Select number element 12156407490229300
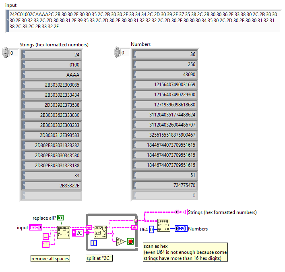285x272 pixels. tap(165, 94)
